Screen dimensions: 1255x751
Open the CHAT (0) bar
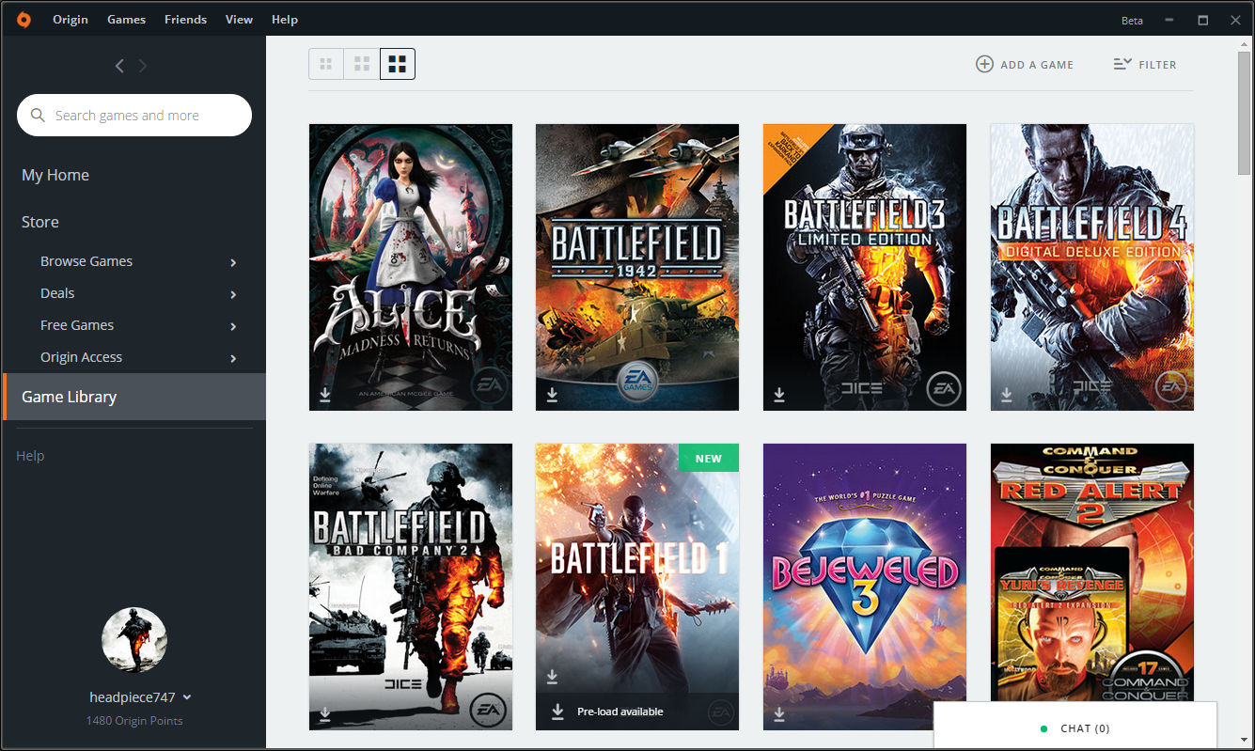(1075, 727)
